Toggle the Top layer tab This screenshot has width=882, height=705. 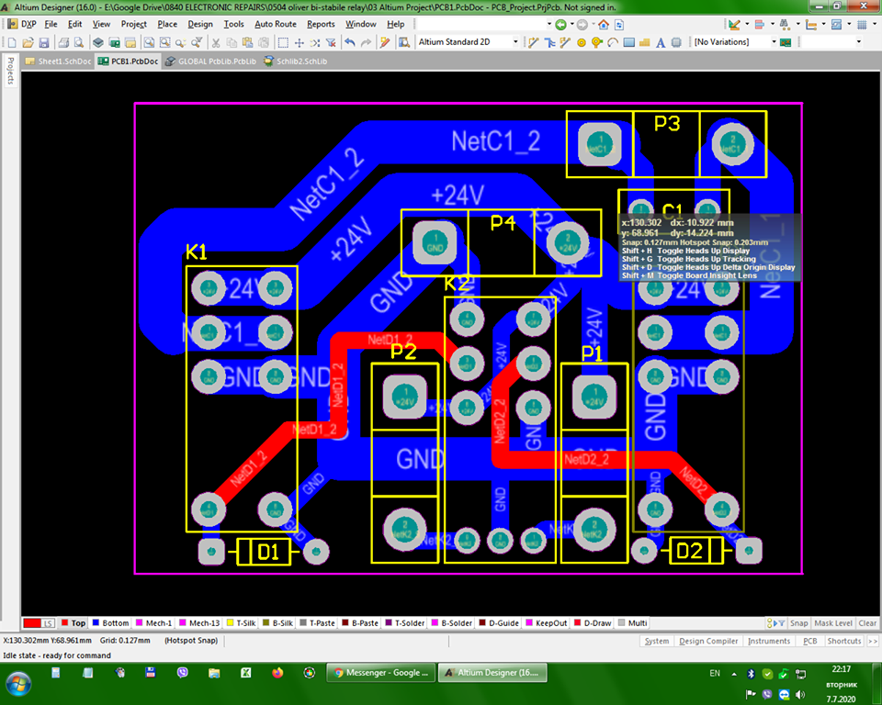click(73, 623)
